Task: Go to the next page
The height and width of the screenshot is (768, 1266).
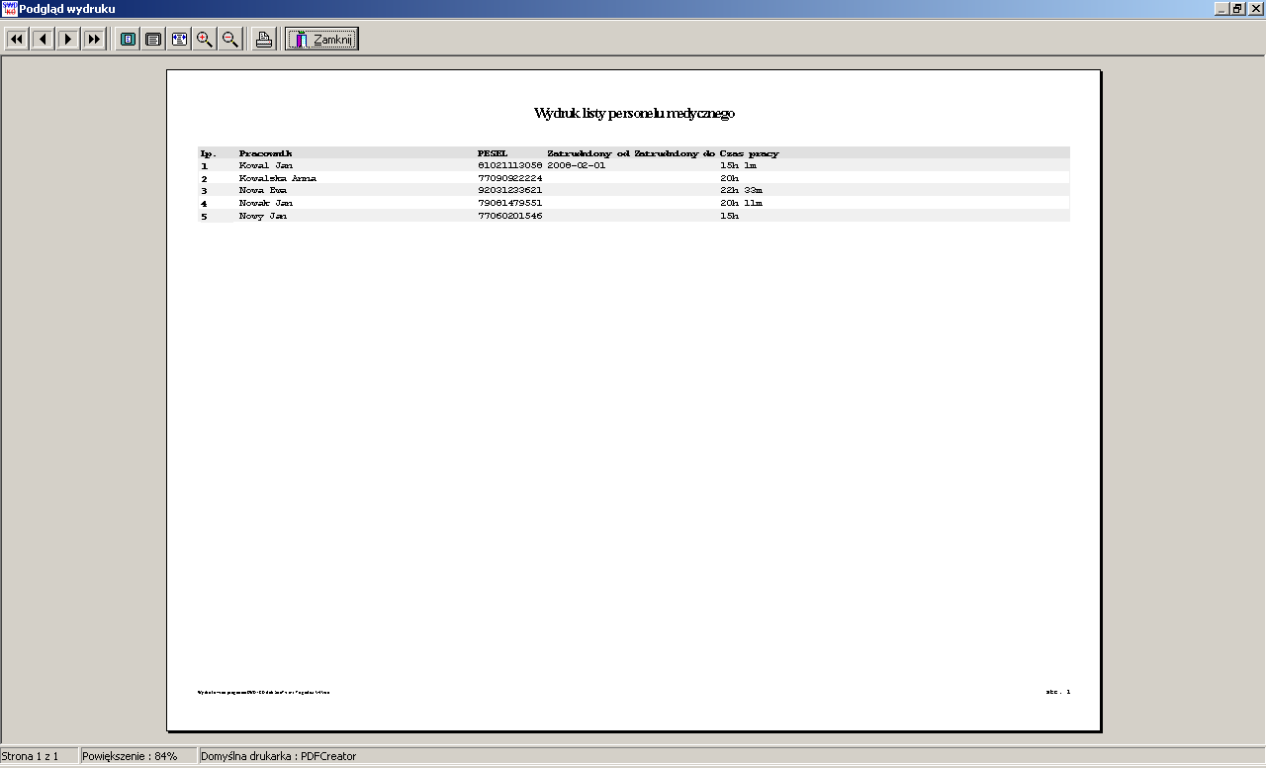Action: coord(68,40)
